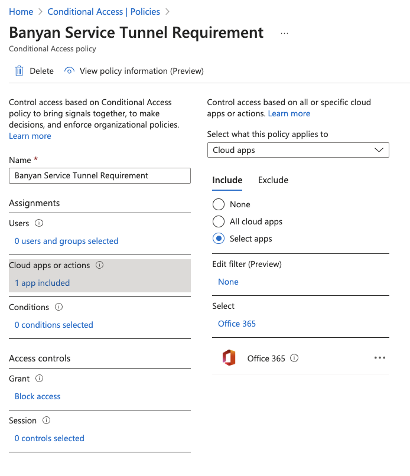
Task: Open the ellipsis menu beside policy title
Action: tap(284, 33)
